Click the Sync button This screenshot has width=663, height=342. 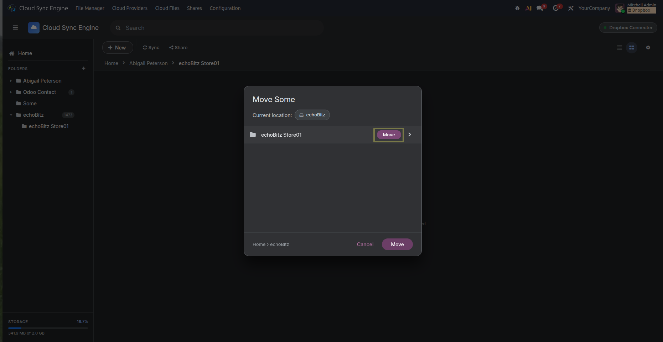[151, 48]
